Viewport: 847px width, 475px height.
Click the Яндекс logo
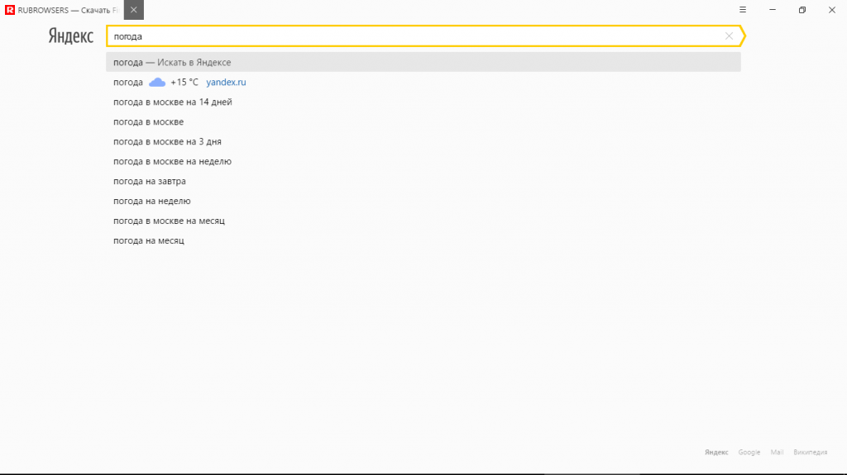(x=71, y=36)
